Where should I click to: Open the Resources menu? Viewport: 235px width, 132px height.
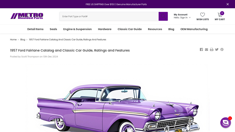(155, 29)
